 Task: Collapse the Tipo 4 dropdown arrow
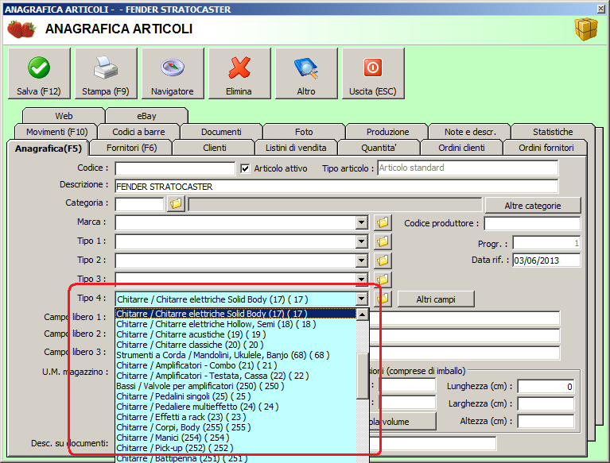pyautogui.click(x=362, y=299)
